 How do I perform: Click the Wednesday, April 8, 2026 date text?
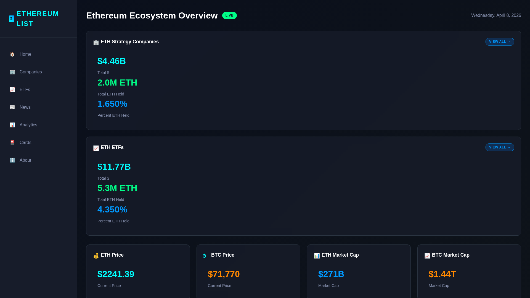pos(496,15)
